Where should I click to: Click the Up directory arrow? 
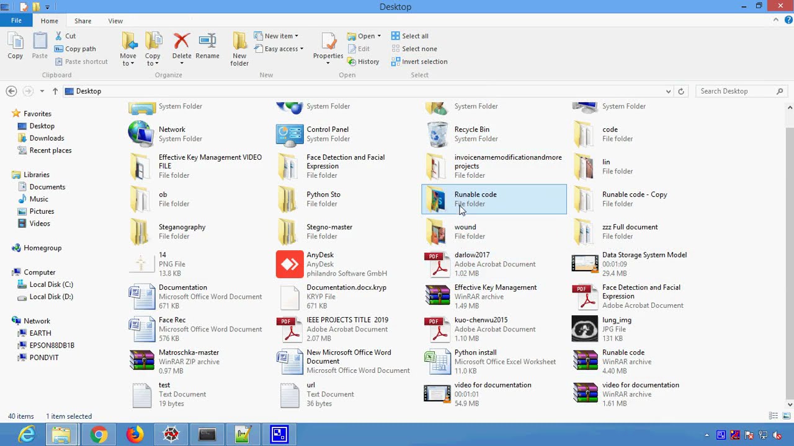coord(55,91)
